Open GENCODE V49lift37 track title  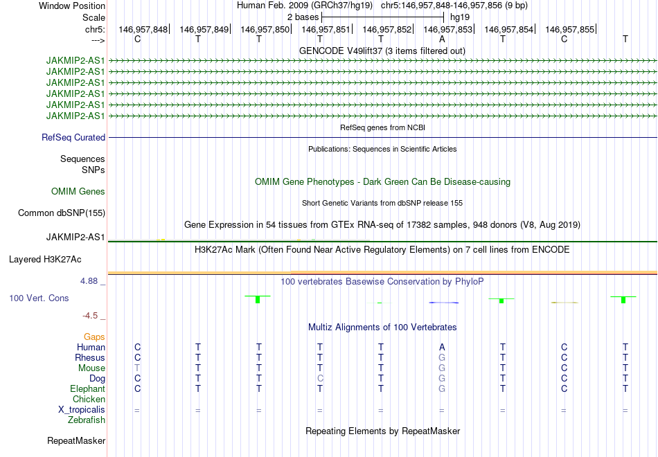tap(382, 51)
